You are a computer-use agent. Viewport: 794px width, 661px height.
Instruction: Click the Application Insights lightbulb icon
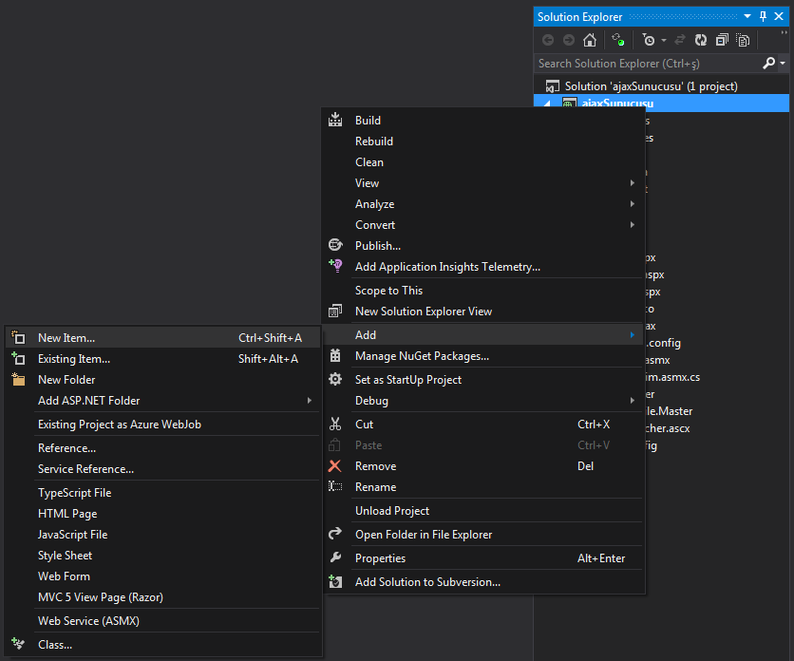[335, 265]
